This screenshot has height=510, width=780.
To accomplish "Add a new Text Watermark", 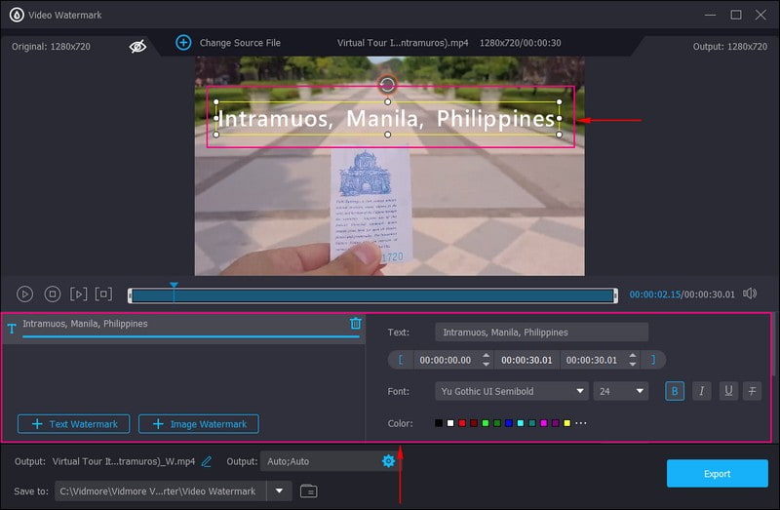I will point(74,424).
